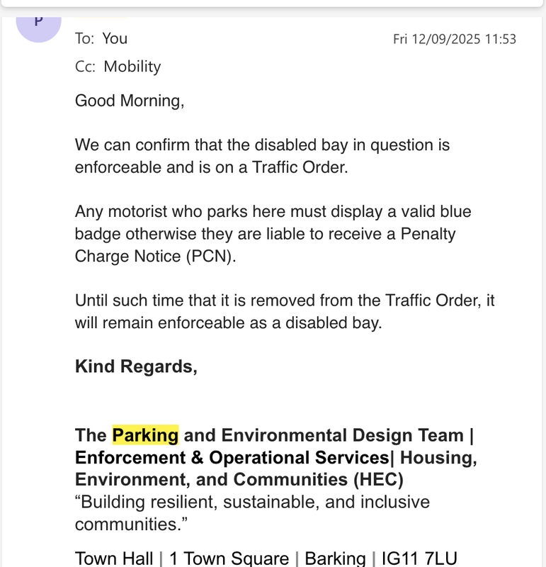Click "Town Hall" in the address line
546x567 pixels.
tap(114, 558)
